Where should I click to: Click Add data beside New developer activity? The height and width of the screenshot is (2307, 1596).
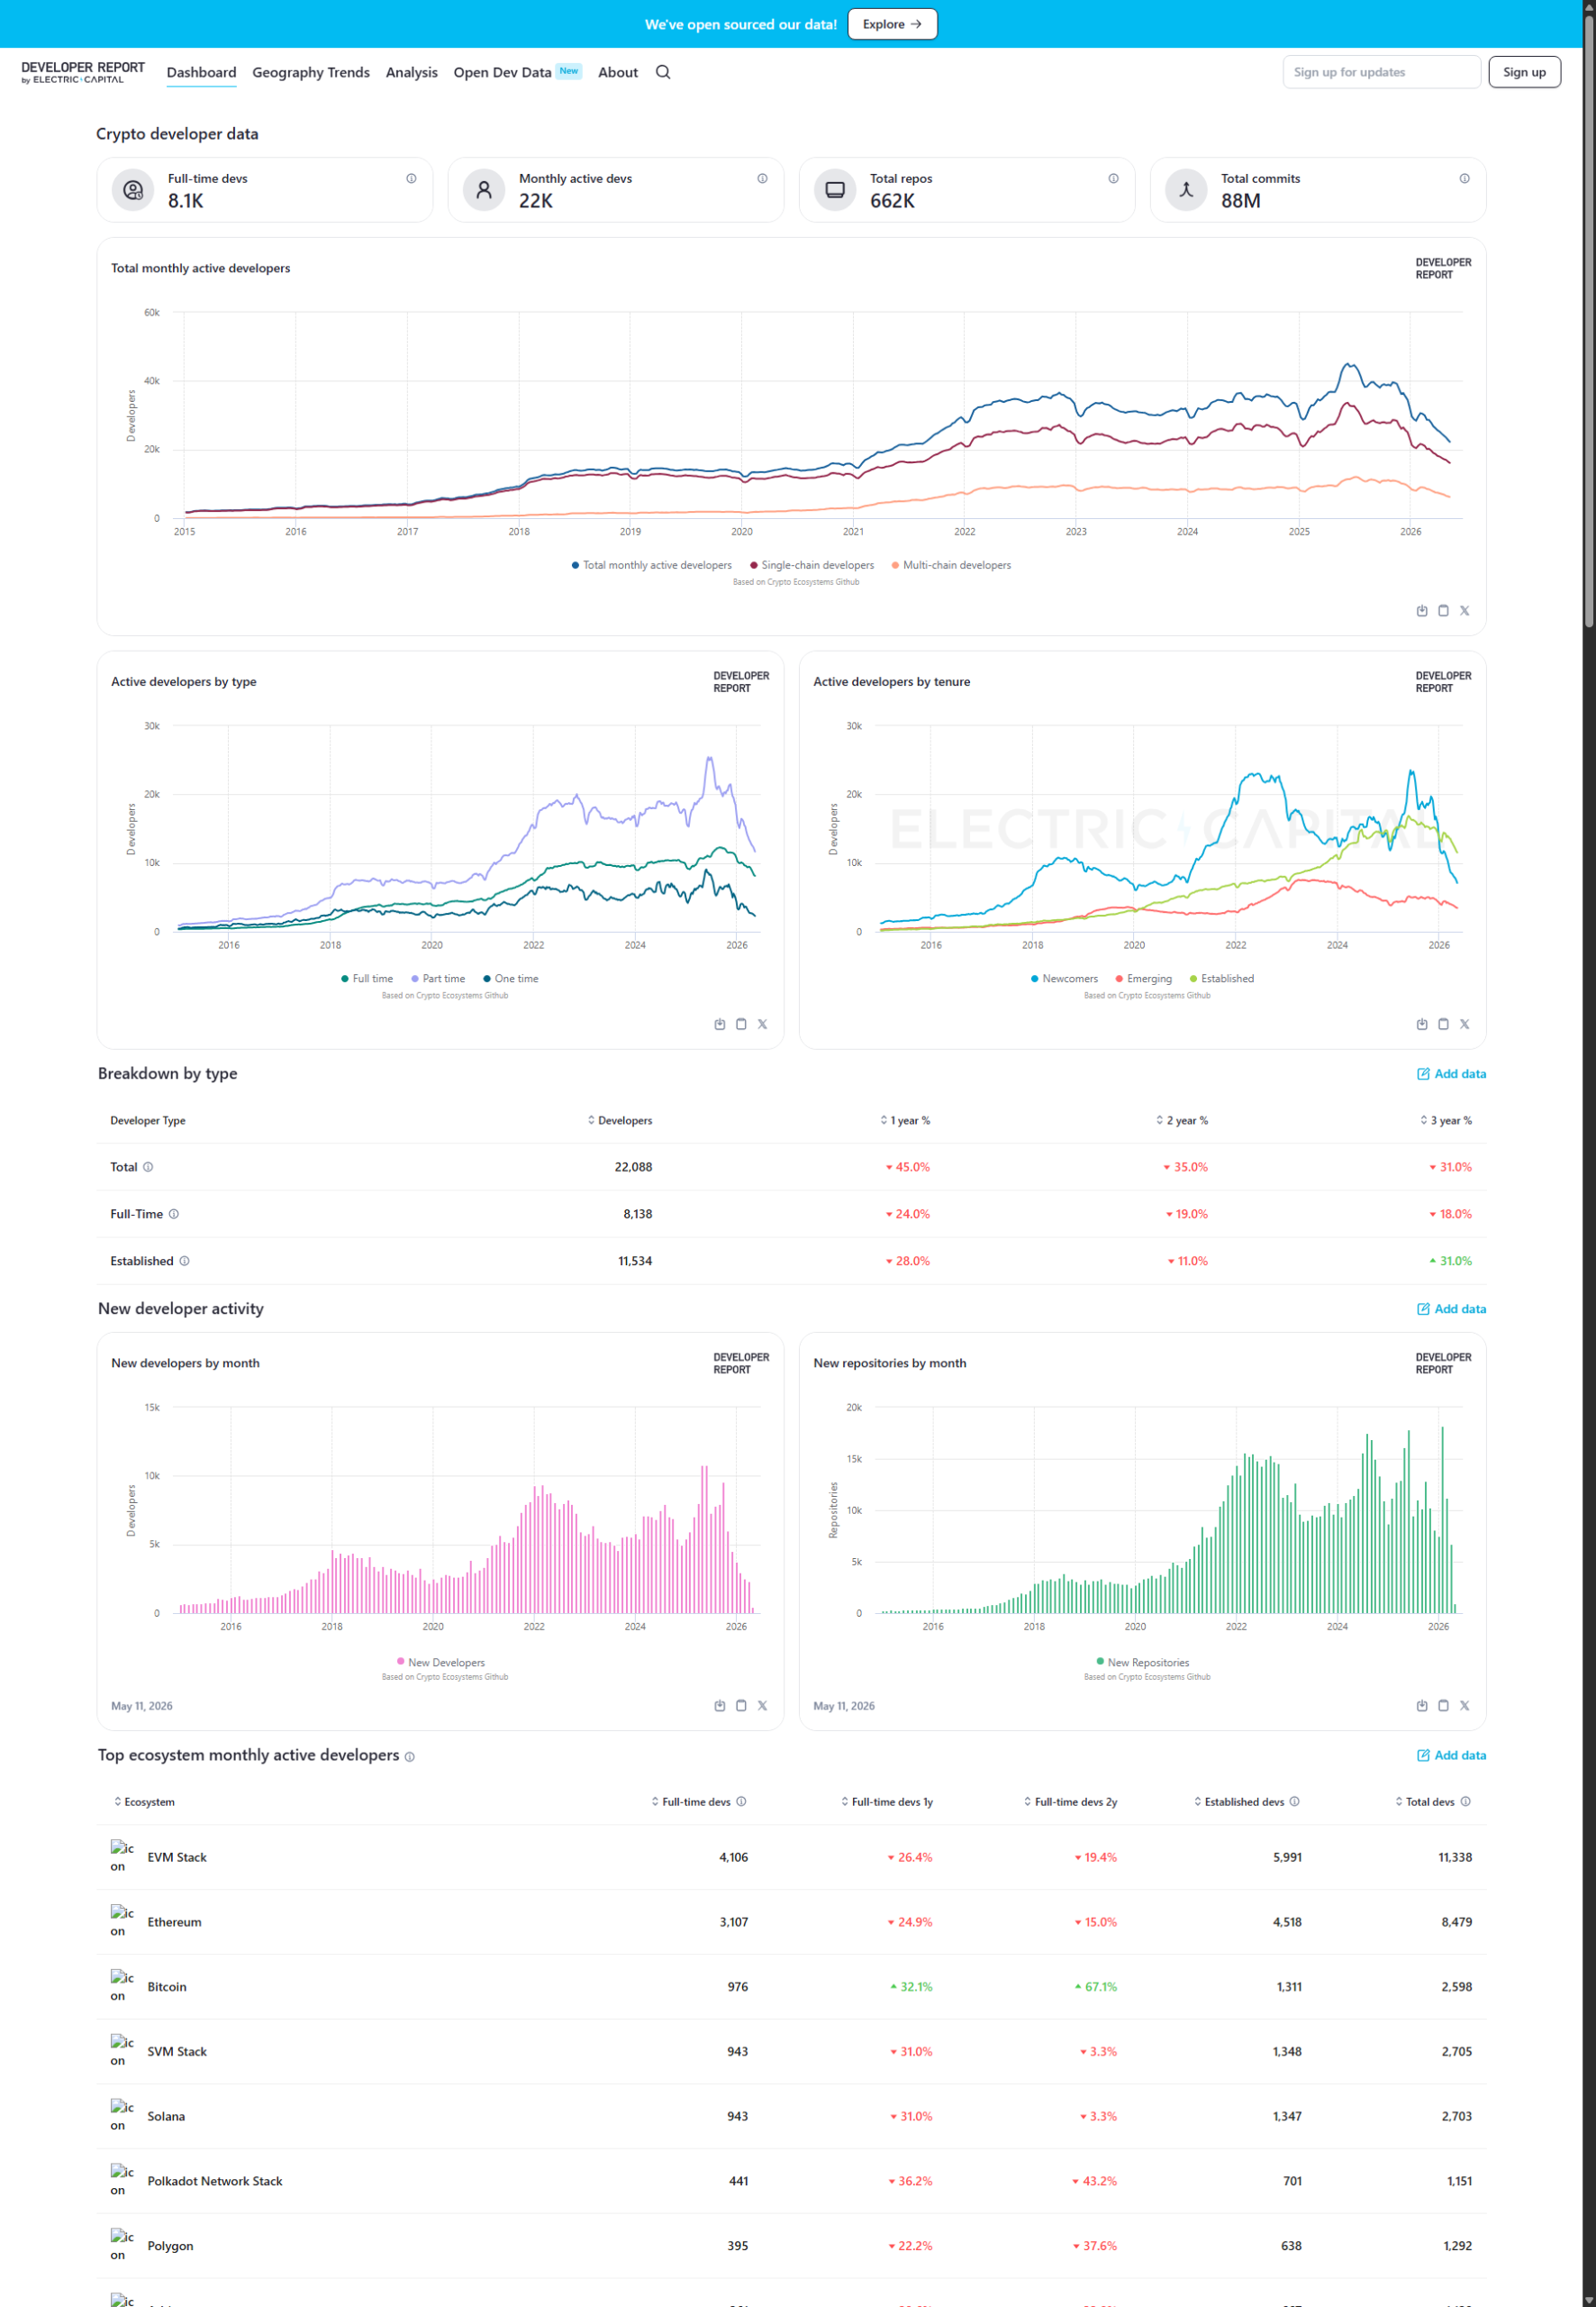[1451, 1309]
